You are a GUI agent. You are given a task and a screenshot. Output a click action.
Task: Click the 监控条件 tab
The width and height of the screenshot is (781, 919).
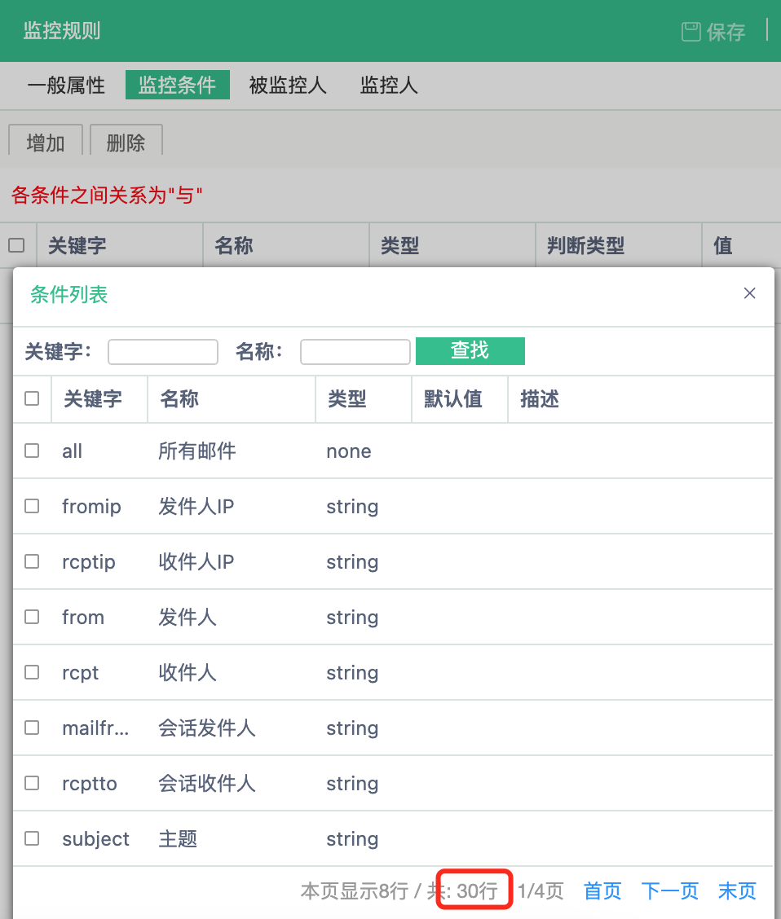tap(177, 86)
